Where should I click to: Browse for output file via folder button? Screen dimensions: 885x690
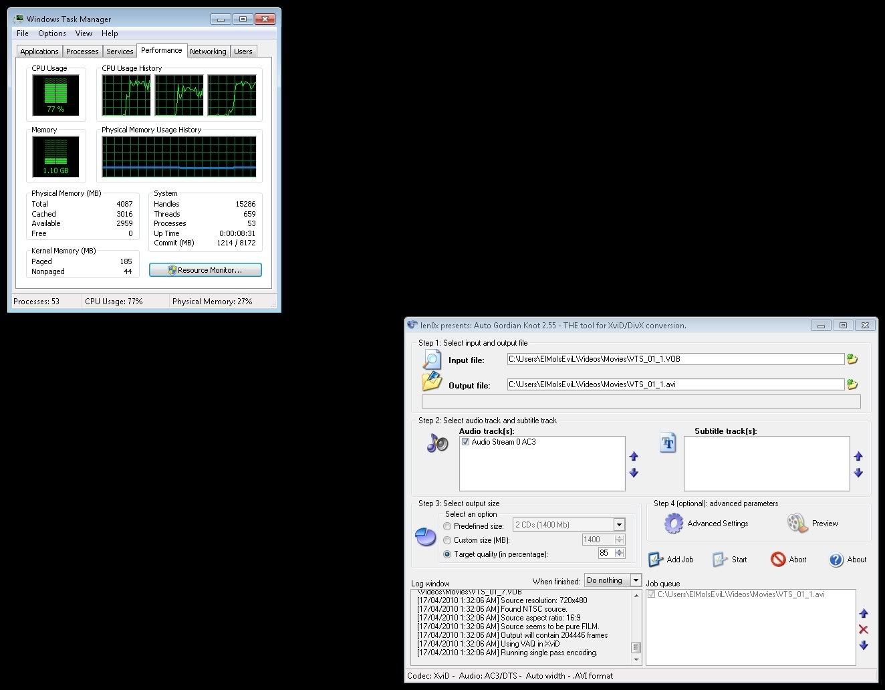(x=852, y=384)
